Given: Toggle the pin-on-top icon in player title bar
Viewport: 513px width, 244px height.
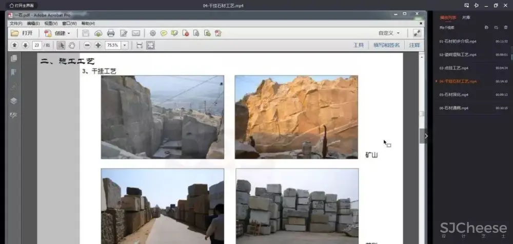Looking at the screenshot, I should point(477,5).
